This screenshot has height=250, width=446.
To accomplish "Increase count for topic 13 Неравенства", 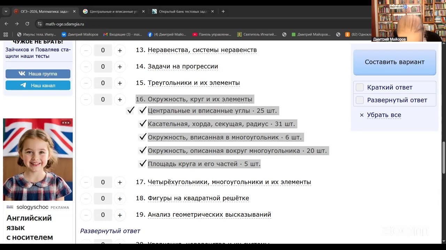I will [120, 50].
